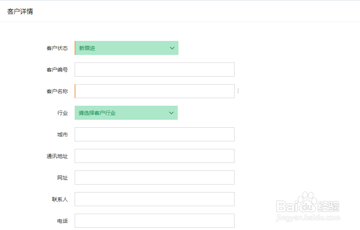Focus the 客户编号 input field
360x230 pixels.
154,70
